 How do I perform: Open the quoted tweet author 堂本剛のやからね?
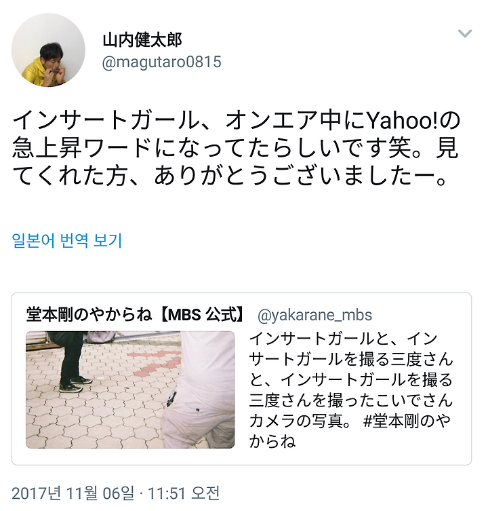coord(89,315)
